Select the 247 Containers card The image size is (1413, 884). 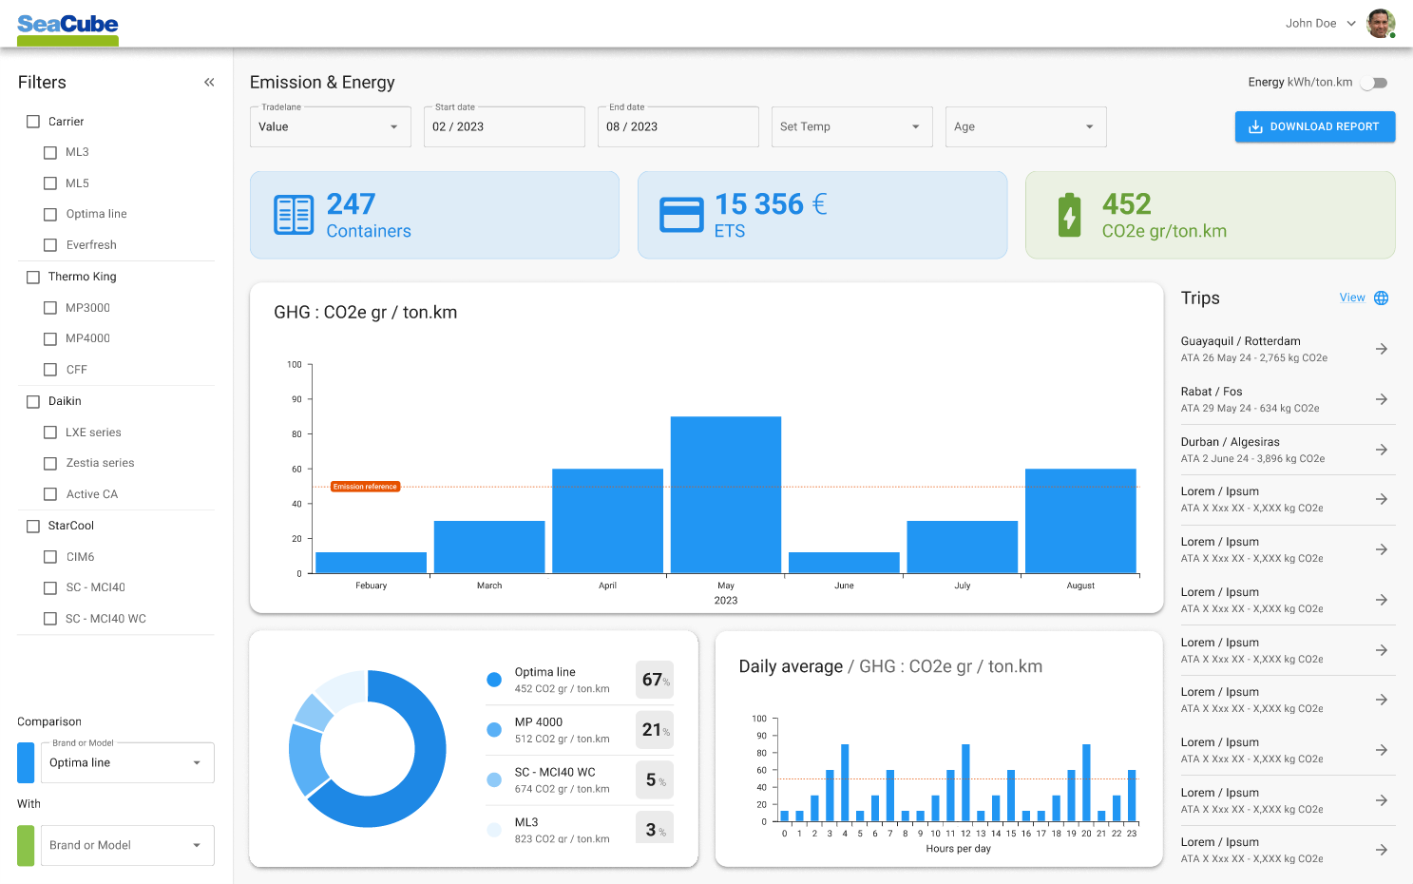tap(434, 215)
